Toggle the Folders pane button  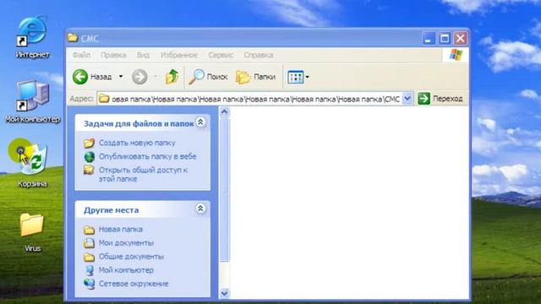pyautogui.click(x=255, y=77)
